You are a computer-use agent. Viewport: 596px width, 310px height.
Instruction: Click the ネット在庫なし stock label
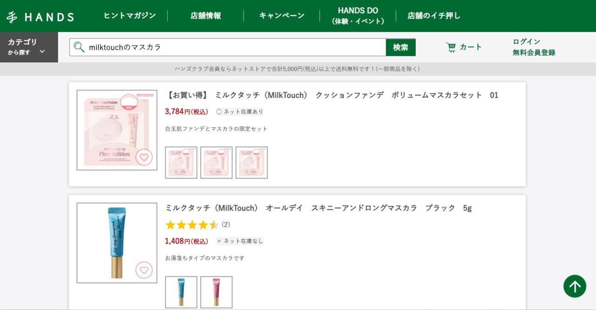240,241
